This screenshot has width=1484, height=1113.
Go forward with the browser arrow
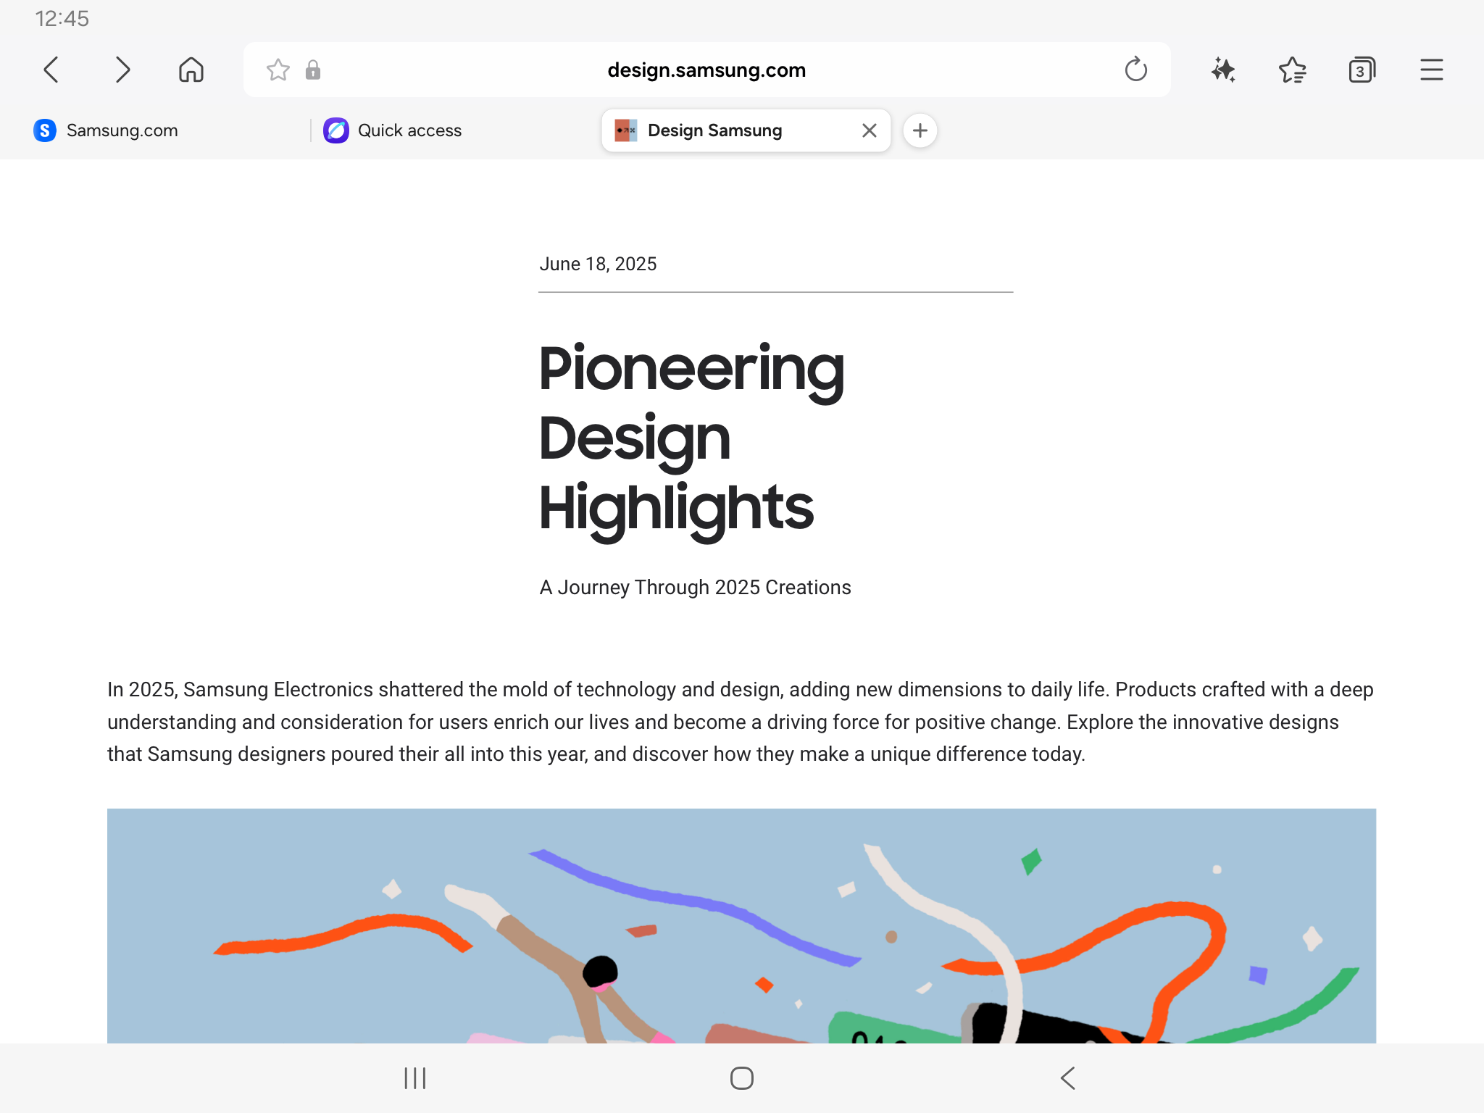(122, 70)
